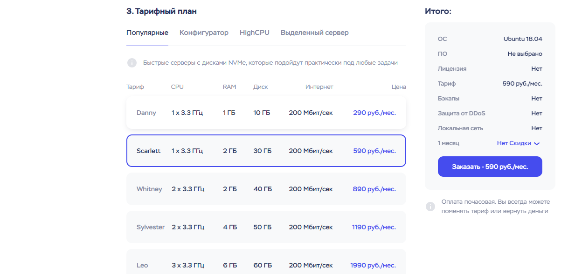Image resolution: width=568 pixels, height=274 pixels.
Task: Click the Популярные tab
Action: coord(147,33)
